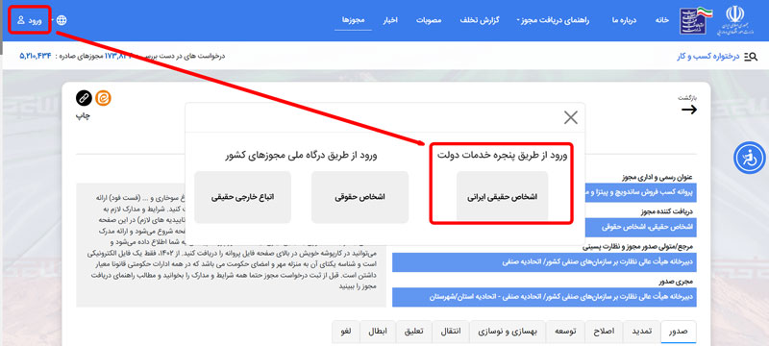
Task: Open the accessibility wheelchair button
Action: 750,158
